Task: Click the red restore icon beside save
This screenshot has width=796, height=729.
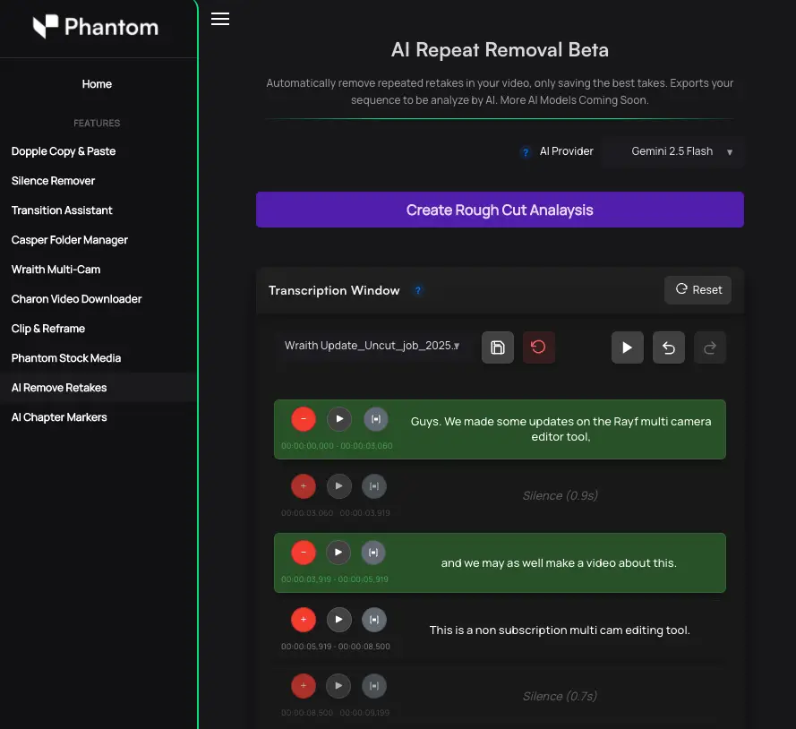Action: pyautogui.click(x=538, y=347)
